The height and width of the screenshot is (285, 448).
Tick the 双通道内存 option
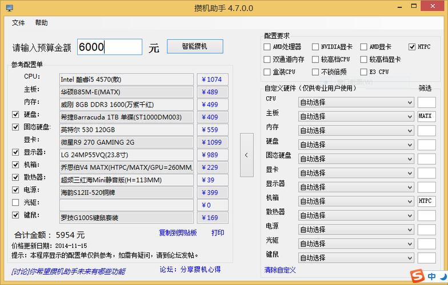[267, 59]
